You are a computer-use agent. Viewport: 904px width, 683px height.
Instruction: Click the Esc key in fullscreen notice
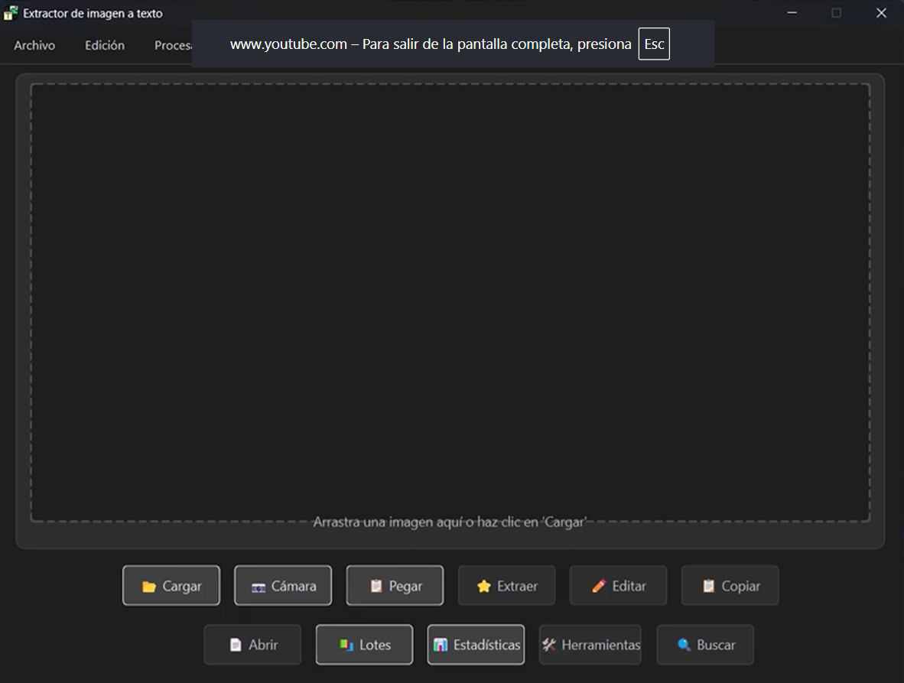[654, 44]
